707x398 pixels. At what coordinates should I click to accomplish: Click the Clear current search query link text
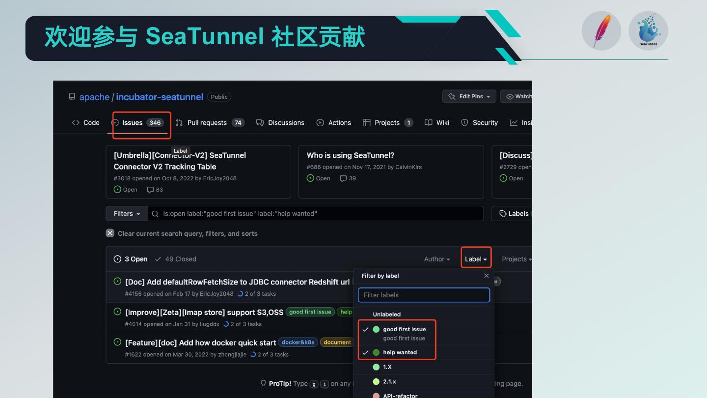pyautogui.click(x=188, y=233)
